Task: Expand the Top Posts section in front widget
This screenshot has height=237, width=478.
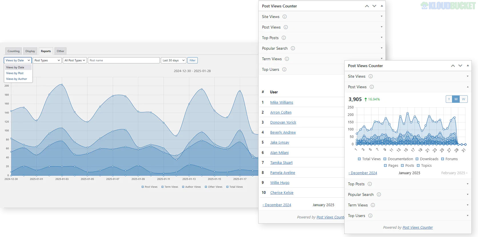Action: (x=467, y=184)
